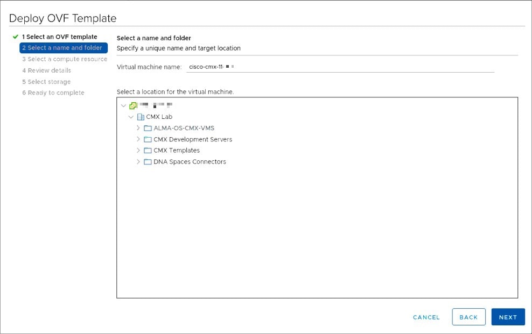Expand the ALMA-OS-CMX-VMS folder
Viewport: 532px width, 334px height.
coord(139,128)
